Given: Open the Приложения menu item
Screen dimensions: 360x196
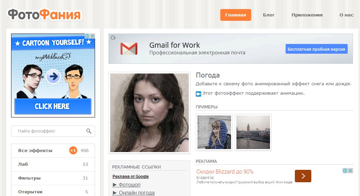Looking at the screenshot, I should pyautogui.click(x=307, y=15).
